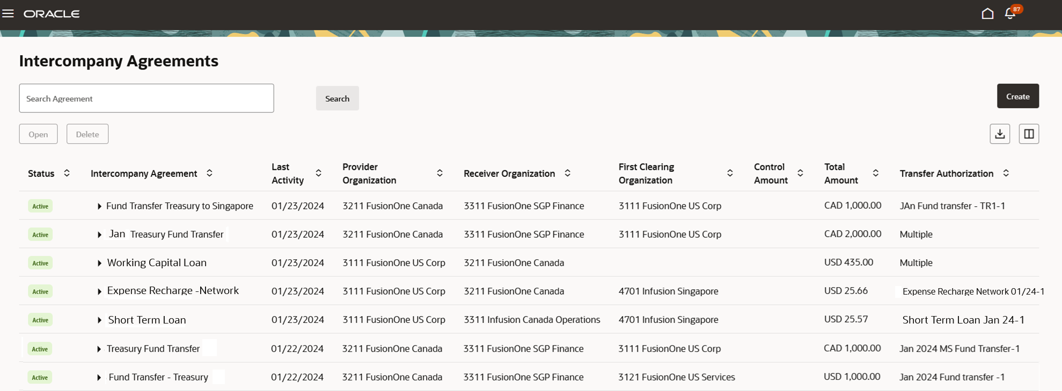Expand Fund Transfer Treasury to Singapore row

point(99,206)
